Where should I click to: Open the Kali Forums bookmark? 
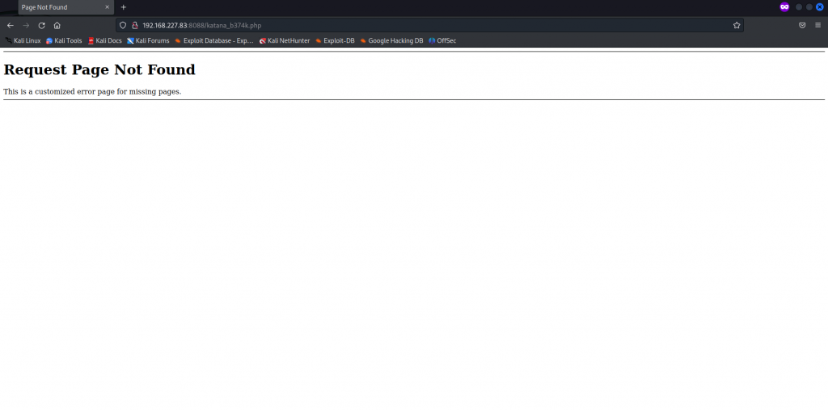pos(148,40)
